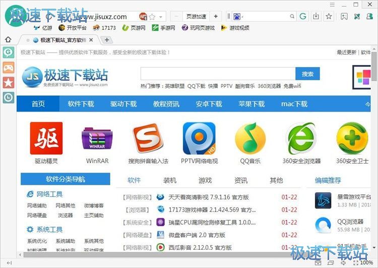Open the clock history sidebar icon
The image size is (378, 268).
(x=8, y=98)
